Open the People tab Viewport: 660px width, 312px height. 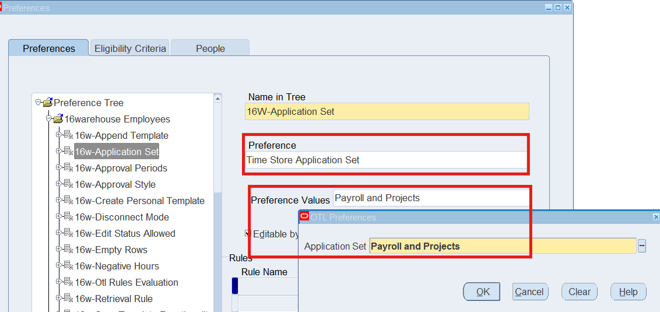(x=210, y=48)
